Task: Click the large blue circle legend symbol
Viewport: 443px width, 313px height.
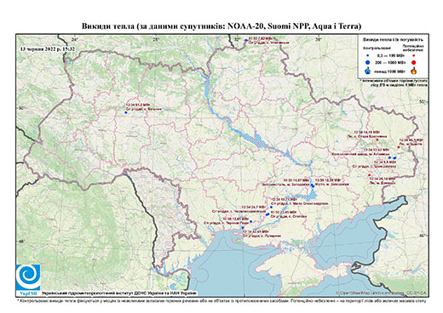Action: pos(367,62)
